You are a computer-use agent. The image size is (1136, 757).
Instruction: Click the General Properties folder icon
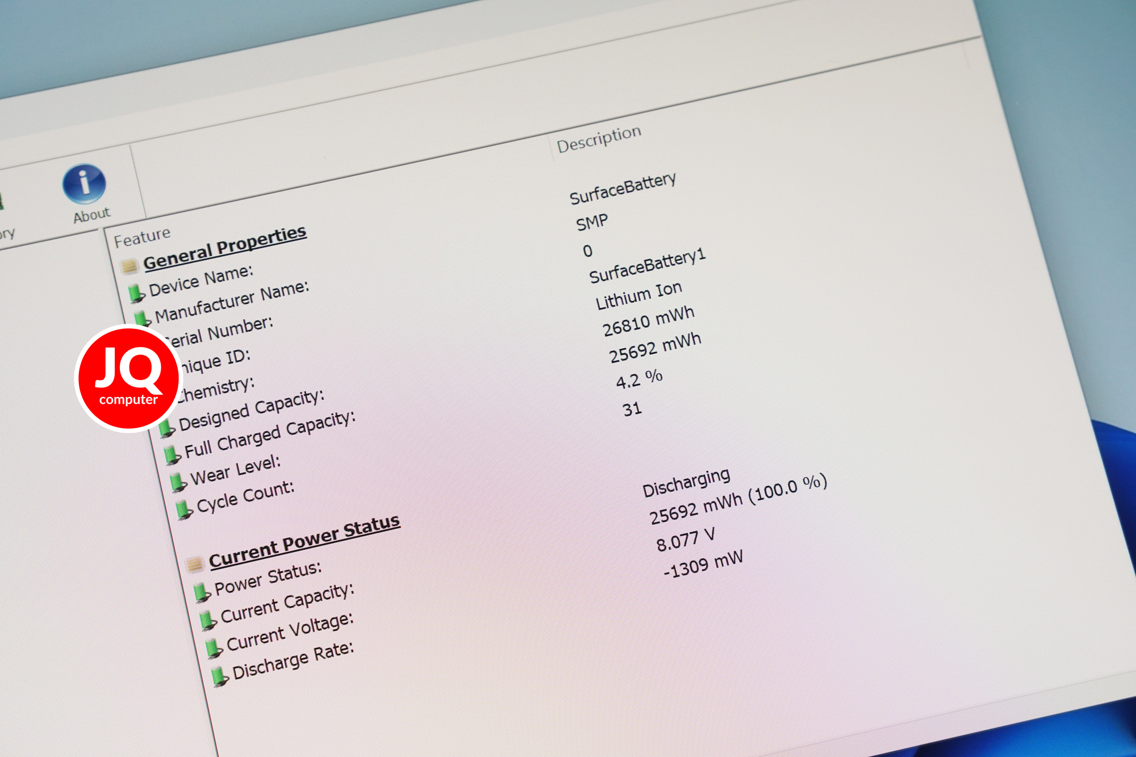tap(130, 265)
